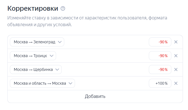The width and height of the screenshot is (188, 110).
Task: Remove the Москва → Зеленоград adjustment
Action: [176, 42]
